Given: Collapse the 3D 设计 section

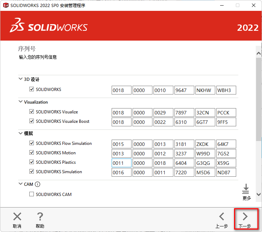Looking at the screenshot, I should click(20, 79).
